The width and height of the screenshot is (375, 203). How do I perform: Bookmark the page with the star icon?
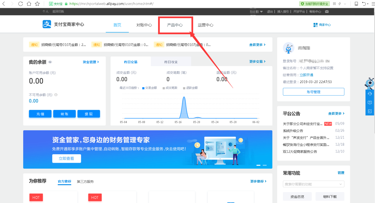coord(37,4)
